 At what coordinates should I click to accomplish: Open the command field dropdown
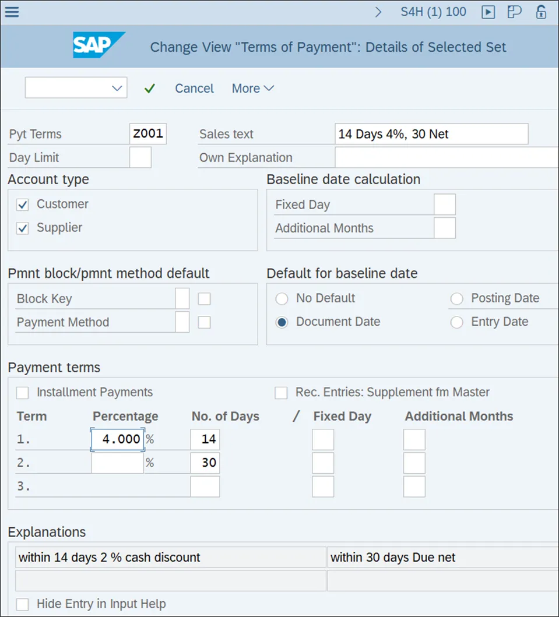pos(117,88)
